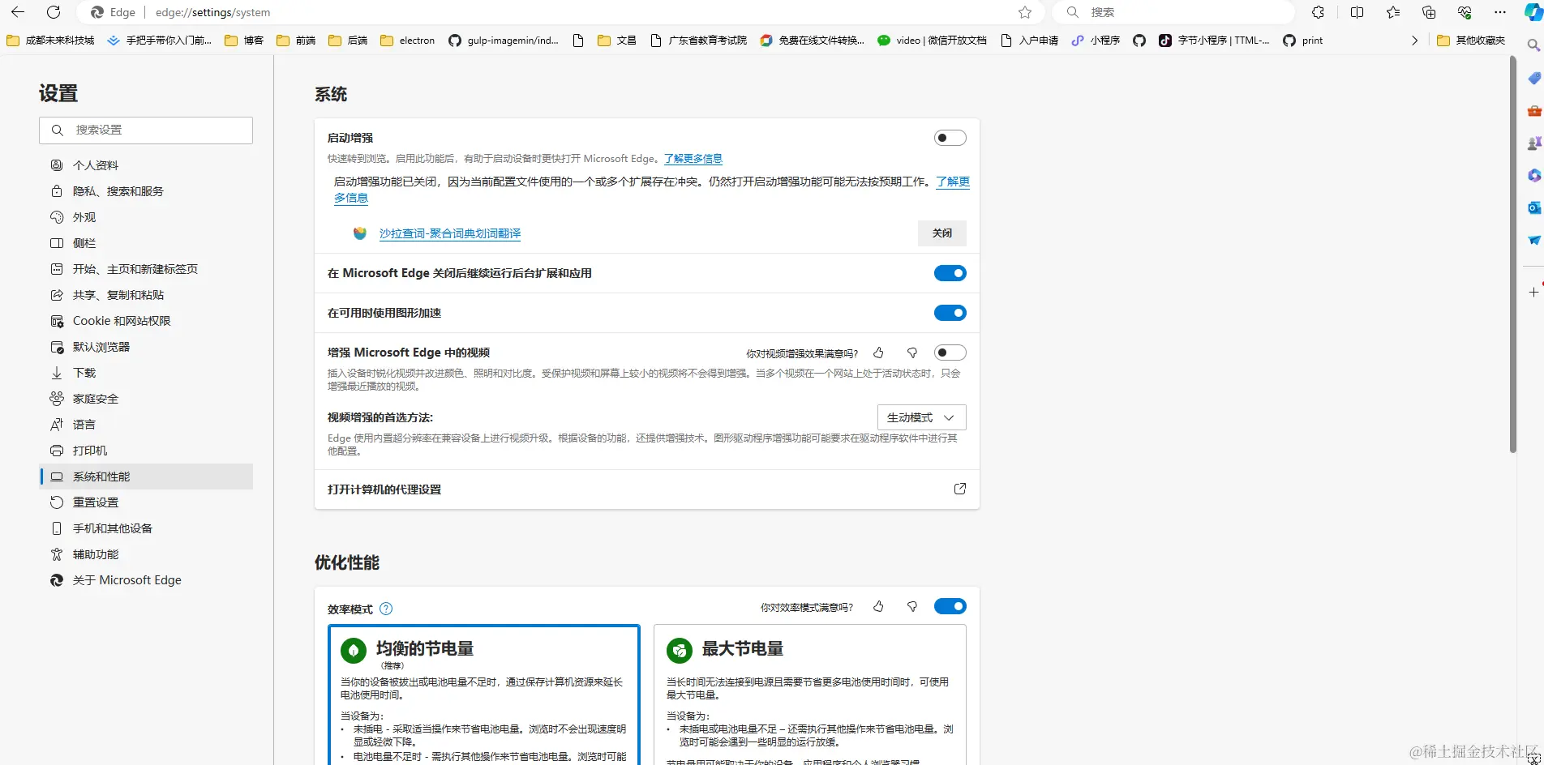Click thumbs up for efficiency mode feedback
The width and height of the screenshot is (1544, 765).
click(878, 606)
